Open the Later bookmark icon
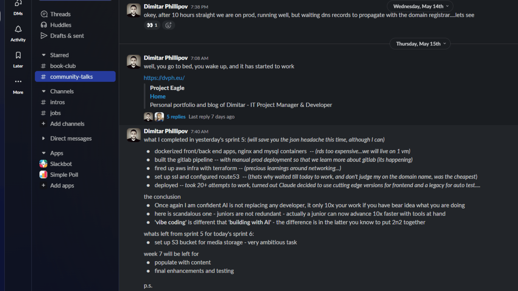 click(18, 55)
